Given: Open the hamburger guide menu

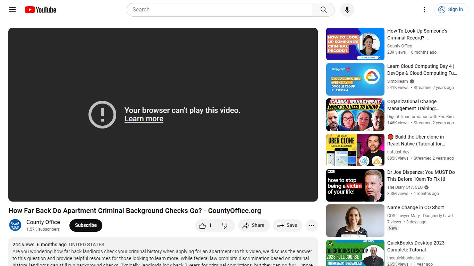Looking at the screenshot, I should click(12, 10).
